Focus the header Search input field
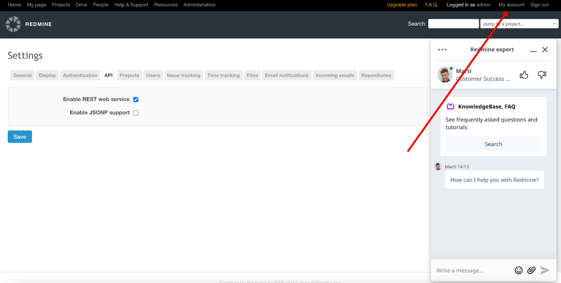This screenshot has width=561, height=283. (454, 24)
